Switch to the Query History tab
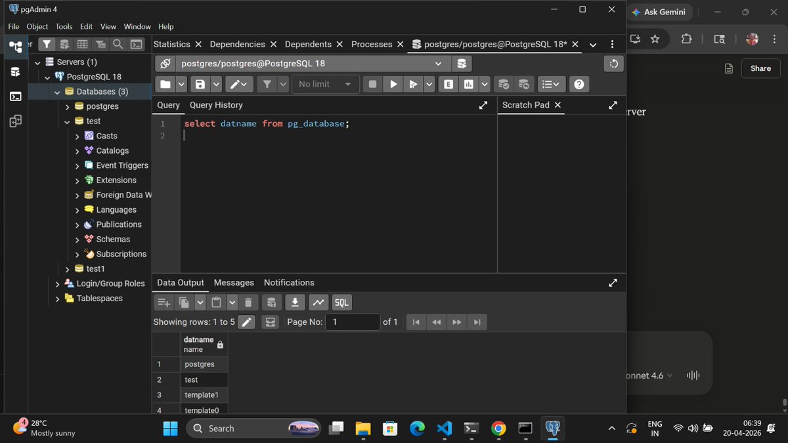 pyautogui.click(x=216, y=105)
